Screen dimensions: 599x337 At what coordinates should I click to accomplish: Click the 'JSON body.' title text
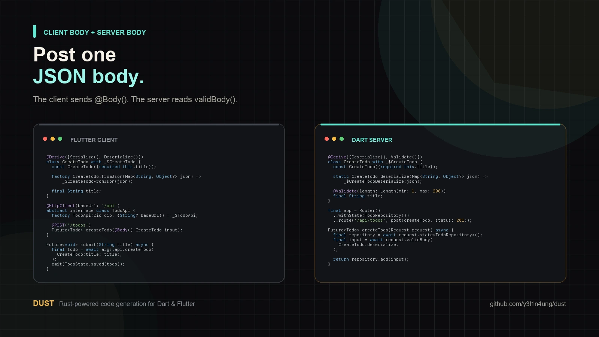(89, 76)
